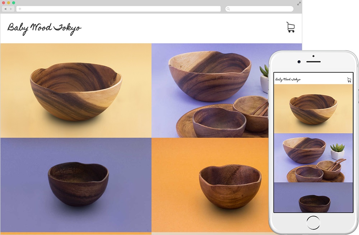Click the browser back arrow

pos(5,9)
